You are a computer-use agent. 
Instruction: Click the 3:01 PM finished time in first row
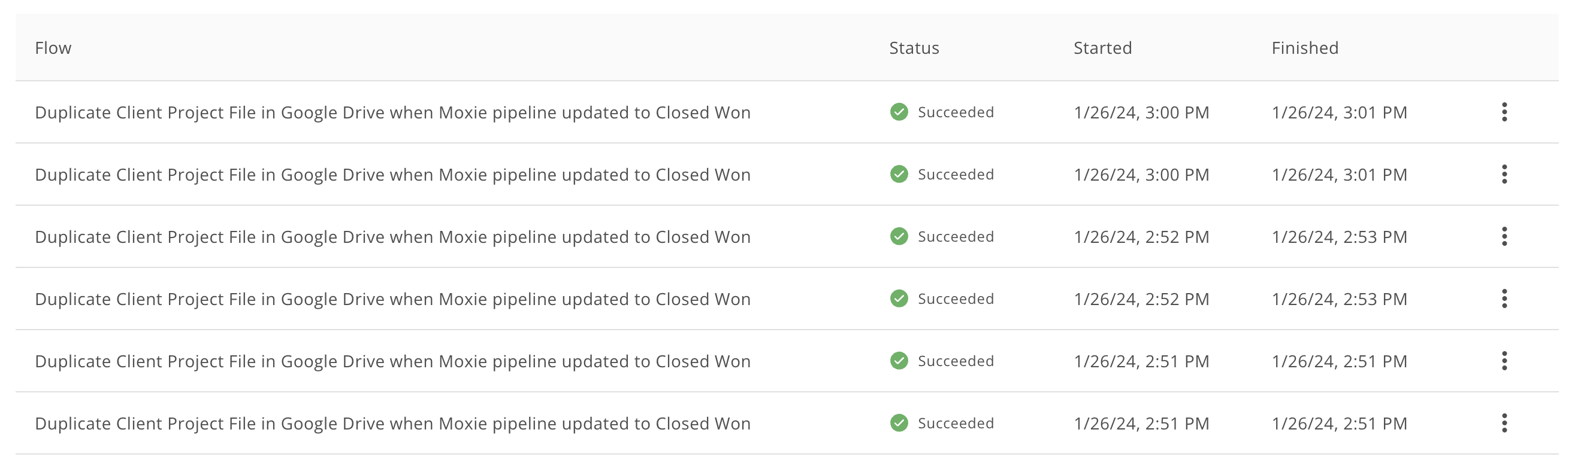pyautogui.click(x=1339, y=112)
